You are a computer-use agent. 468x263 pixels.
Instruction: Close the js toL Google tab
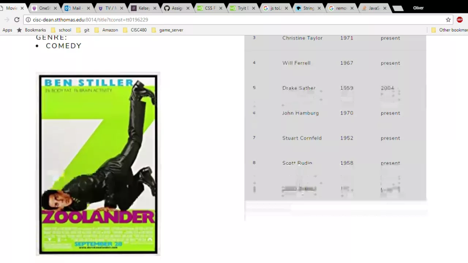coord(286,8)
